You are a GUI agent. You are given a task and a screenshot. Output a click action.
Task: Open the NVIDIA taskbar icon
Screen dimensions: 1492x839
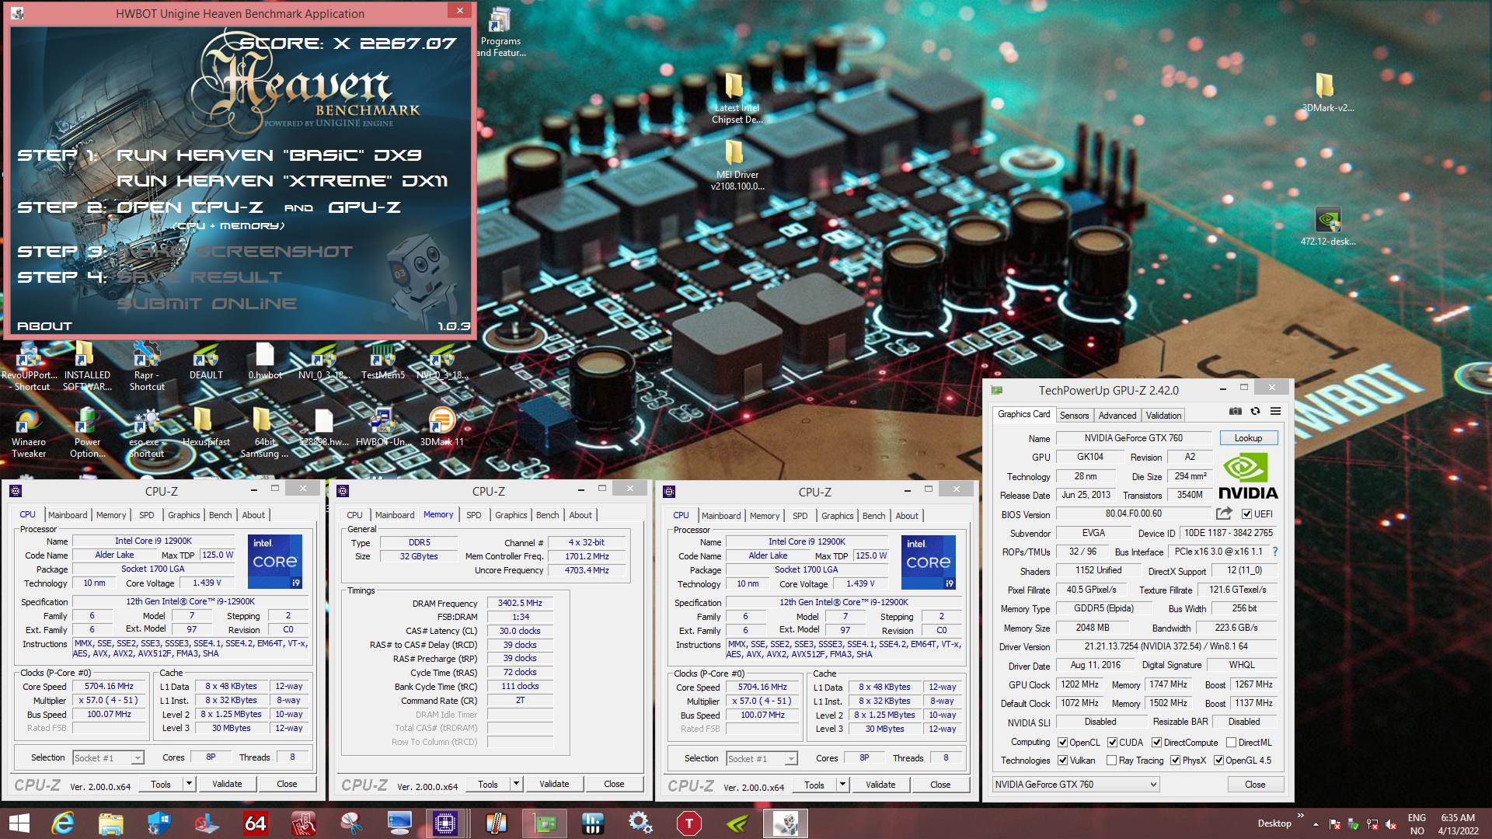[737, 823]
